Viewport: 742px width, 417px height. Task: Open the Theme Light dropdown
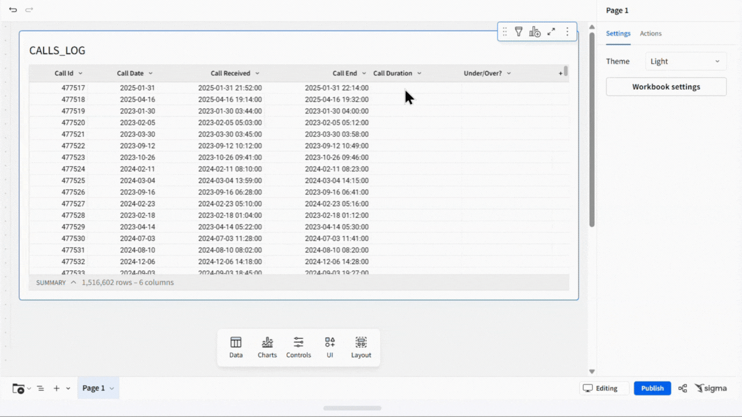tap(686, 61)
